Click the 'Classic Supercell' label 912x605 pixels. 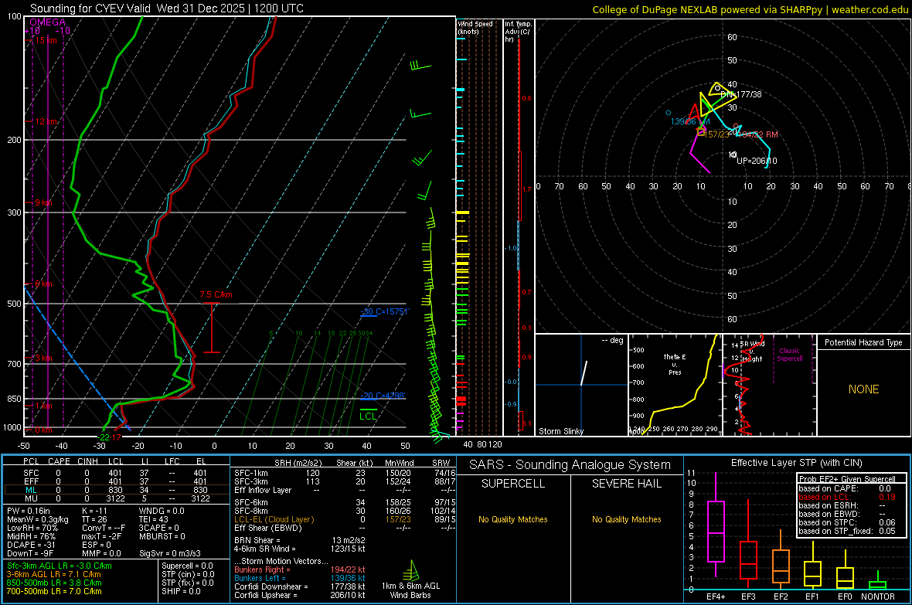click(790, 355)
